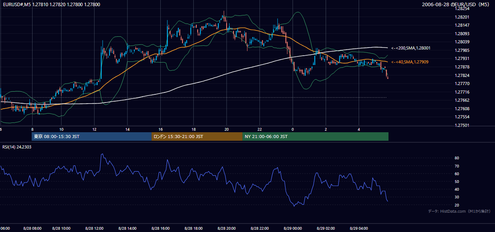Image resolution: width=495 pixels, height=232 pixels.
Task: Click RSI level 20 on the scale
Action: click(457, 205)
